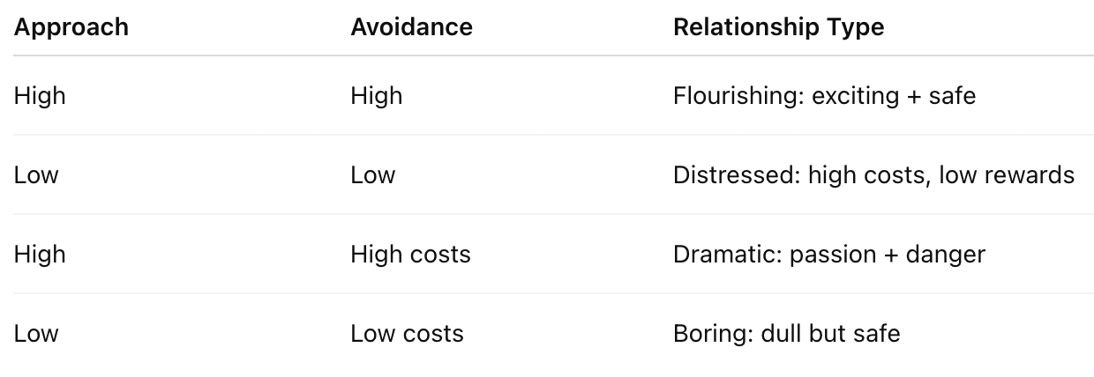Image resolution: width=1094 pixels, height=377 pixels.
Task: Click Avoidance 'High' in the Flourishing row
Action: [x=376, y=95]
